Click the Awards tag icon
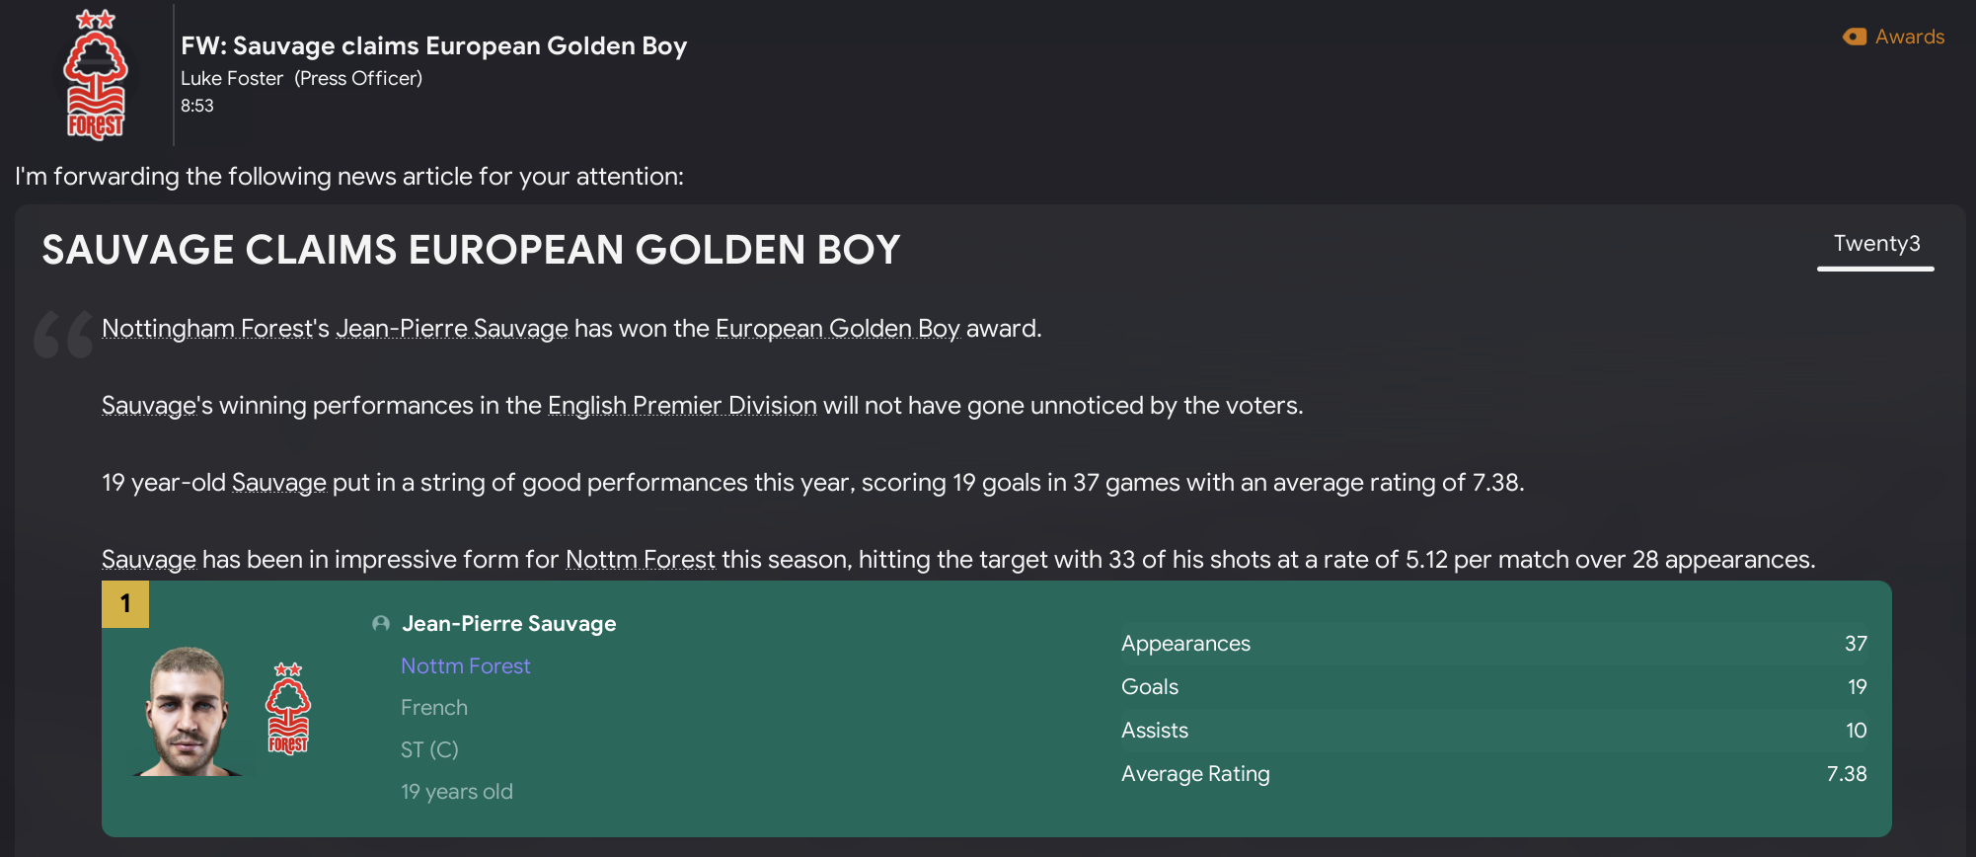 1855,37
